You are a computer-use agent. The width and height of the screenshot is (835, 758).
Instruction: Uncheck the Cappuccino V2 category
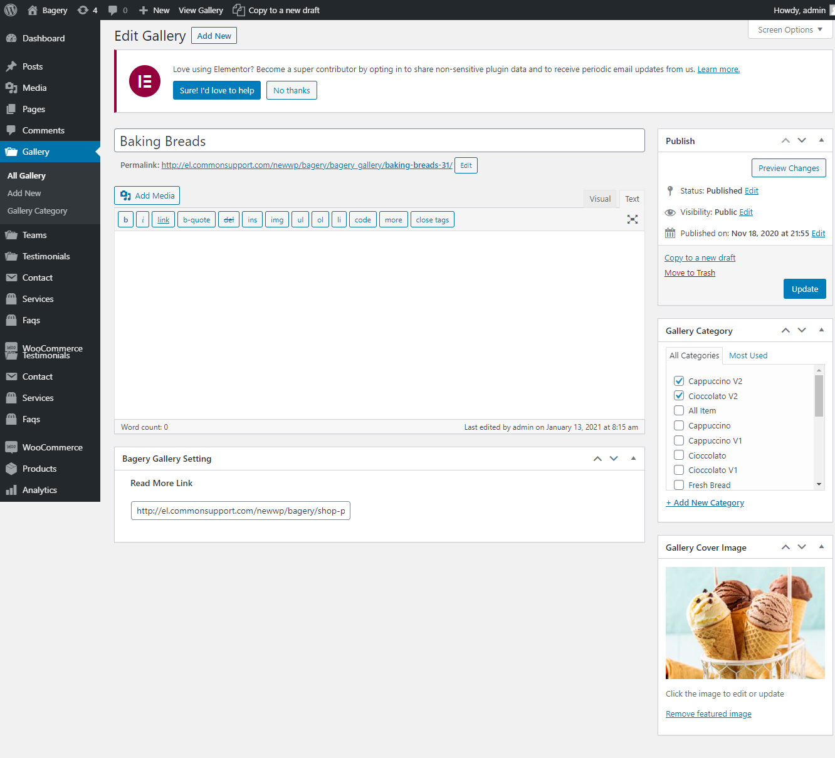pyautogui.click(x=679, y=381)
